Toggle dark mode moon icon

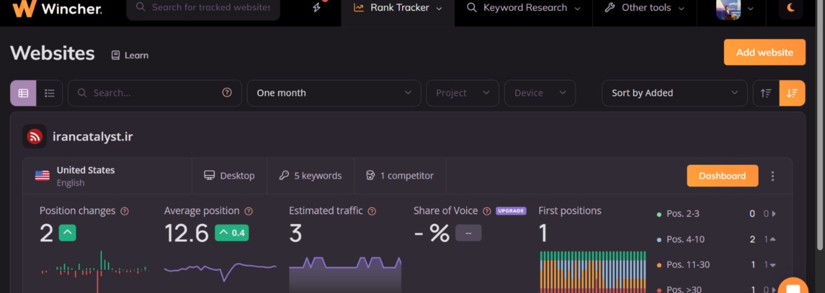pyautogui.click(x=790, y=8)
